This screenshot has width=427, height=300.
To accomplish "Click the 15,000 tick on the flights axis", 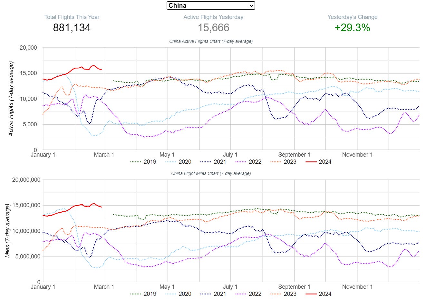I will click(x=28, y=73).
